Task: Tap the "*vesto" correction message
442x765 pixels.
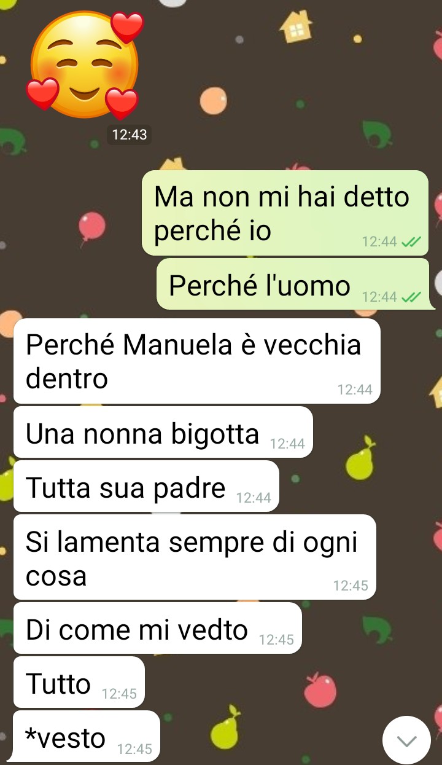Action: pos(87,736)
